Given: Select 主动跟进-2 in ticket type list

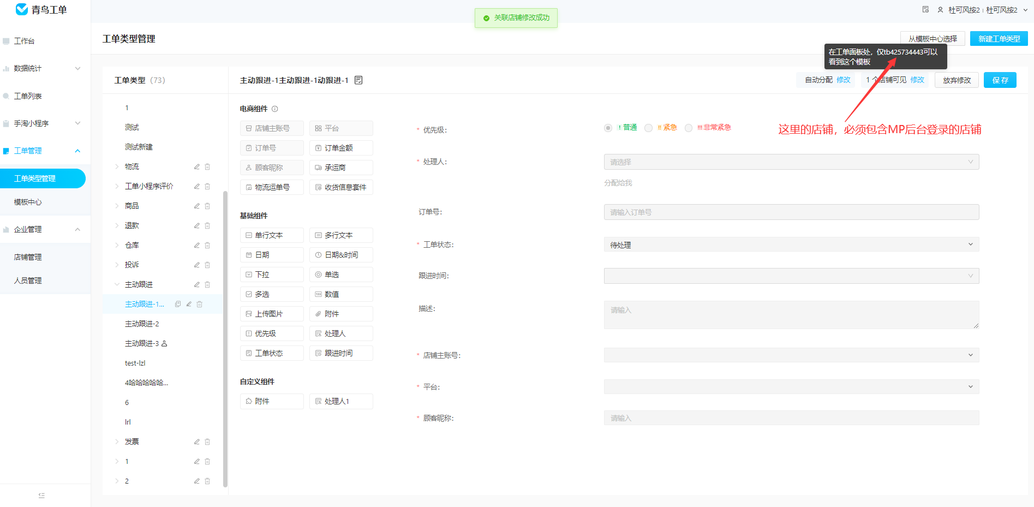Looking at the screenshot, I should coord(142,324).
